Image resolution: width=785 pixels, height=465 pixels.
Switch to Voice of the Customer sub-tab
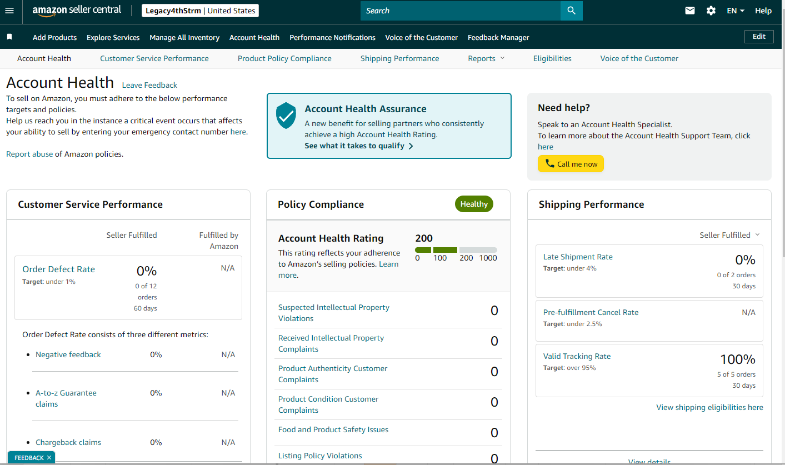pyautogui.click(x=639, y=58)
